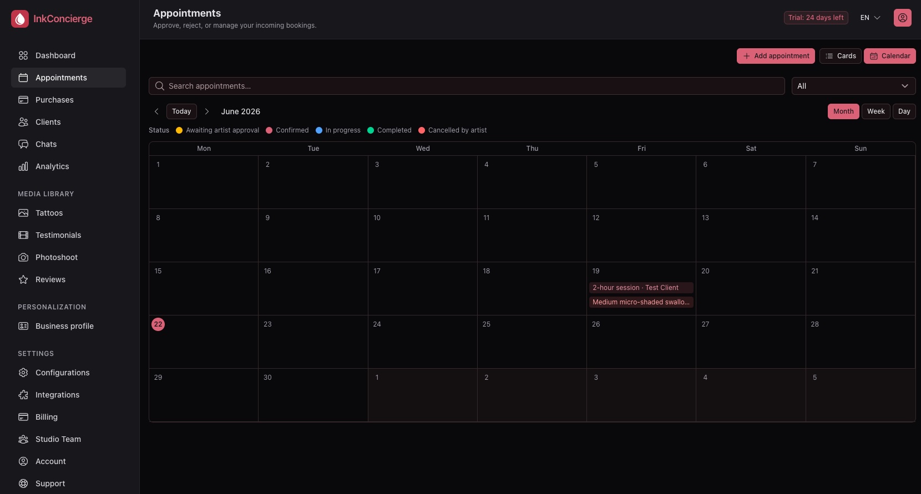Select day 15 in the calendar
Viewport: 921px width, 494px height.
[x=158, y=271]
